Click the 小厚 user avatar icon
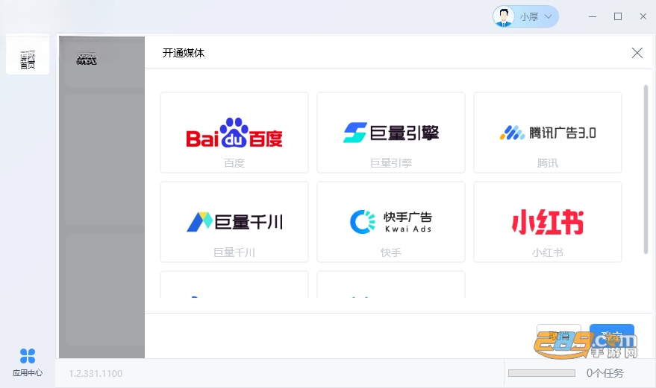 coord(504,16)
